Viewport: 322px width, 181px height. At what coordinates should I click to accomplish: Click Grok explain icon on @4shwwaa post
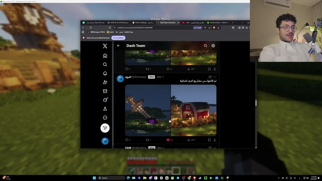coord(210,77)
